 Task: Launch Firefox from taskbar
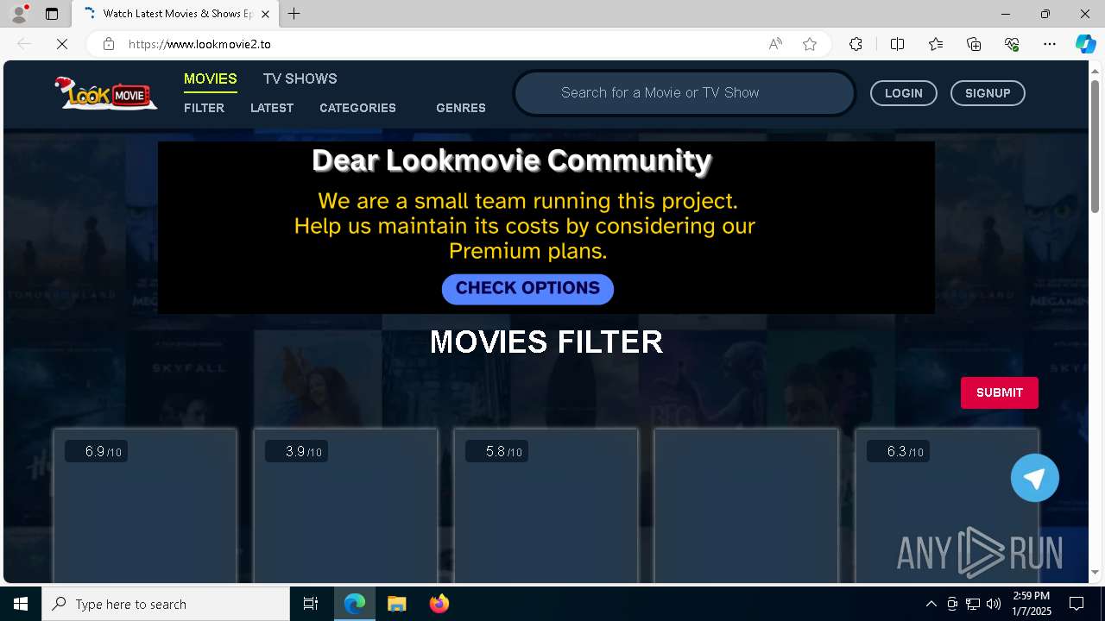(439, 604)
